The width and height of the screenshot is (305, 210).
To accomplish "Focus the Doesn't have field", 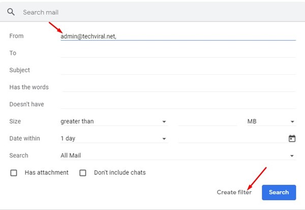I will [178, 104].
